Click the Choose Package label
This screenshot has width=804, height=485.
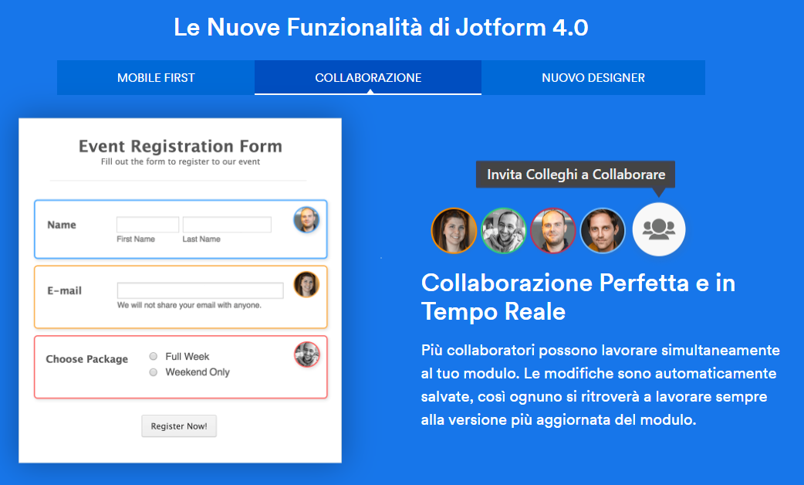click(x=87, y=359)
